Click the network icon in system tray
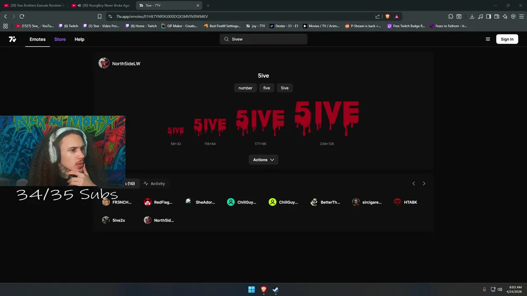527x296 pixels. (x=493, y=289)
